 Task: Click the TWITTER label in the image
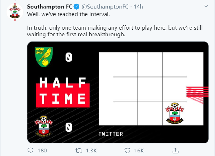pos(110,134)
